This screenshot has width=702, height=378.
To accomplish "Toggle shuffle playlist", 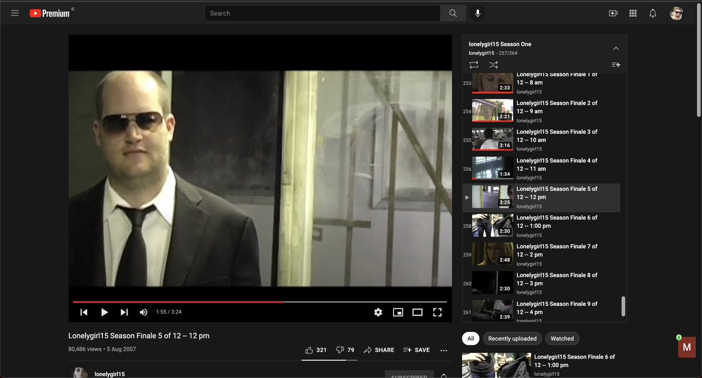I will 493,65.
